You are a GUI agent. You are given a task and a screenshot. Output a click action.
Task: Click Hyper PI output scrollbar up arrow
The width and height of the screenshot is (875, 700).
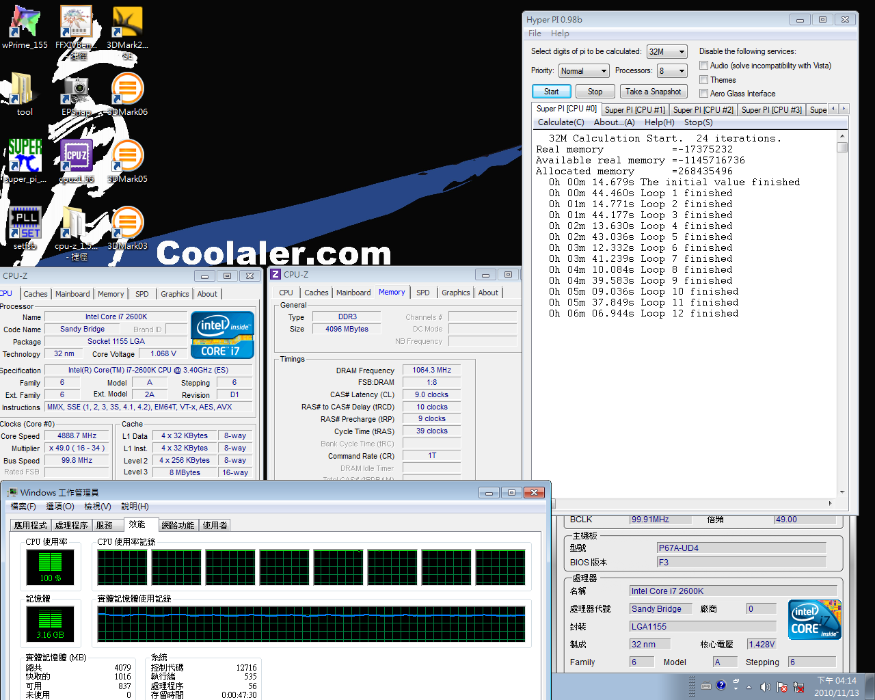click(x=842, y=137)
